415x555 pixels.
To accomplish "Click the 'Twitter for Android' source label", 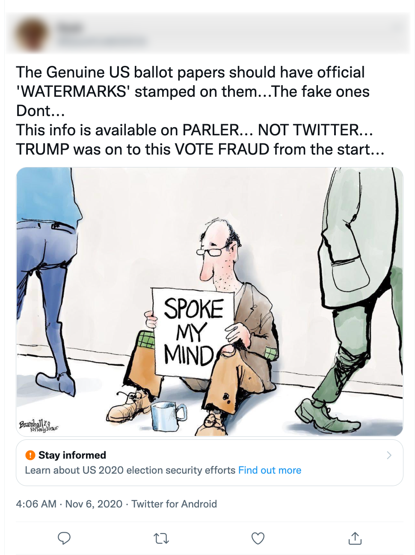I will pos(174,504).
